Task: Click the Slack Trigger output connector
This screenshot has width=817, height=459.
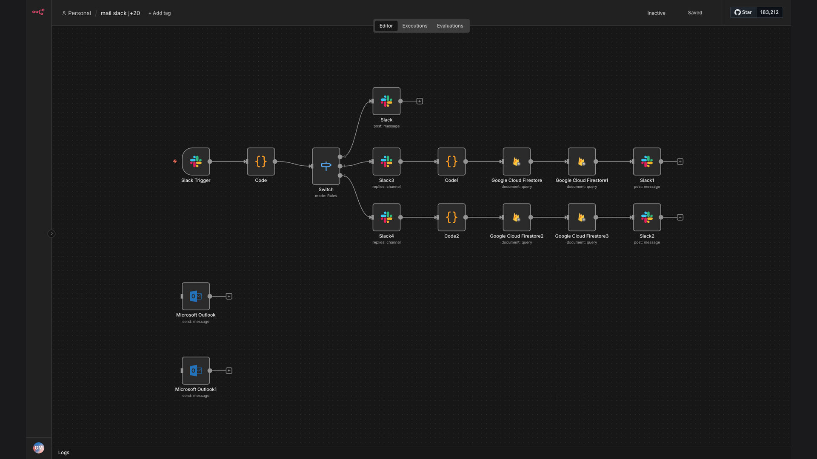Action: [210, 161]
